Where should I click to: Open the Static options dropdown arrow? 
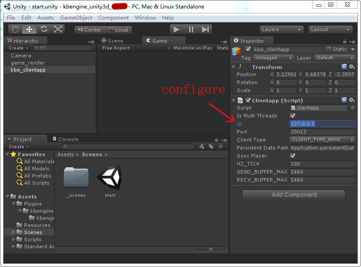[353, 49]
